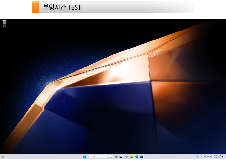Click the search highlight image in search box

(x=110, y=157)
